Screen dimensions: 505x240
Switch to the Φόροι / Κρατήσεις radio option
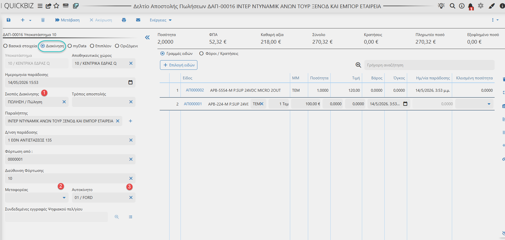(219, 53)
